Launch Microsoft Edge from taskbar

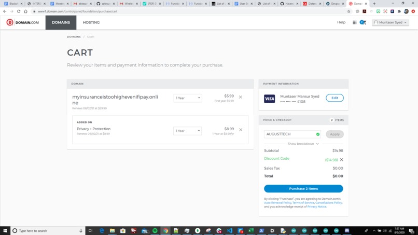(x=102, y=230)
